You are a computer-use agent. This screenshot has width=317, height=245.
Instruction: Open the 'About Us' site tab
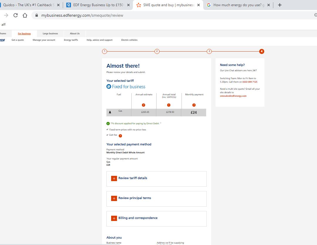coord(74,33)
